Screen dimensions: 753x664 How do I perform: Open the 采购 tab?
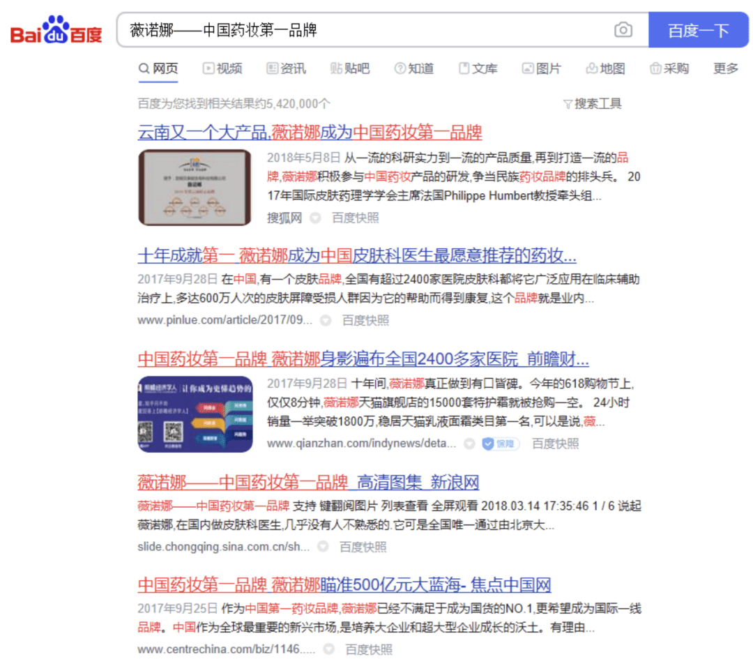coord(669,69)
